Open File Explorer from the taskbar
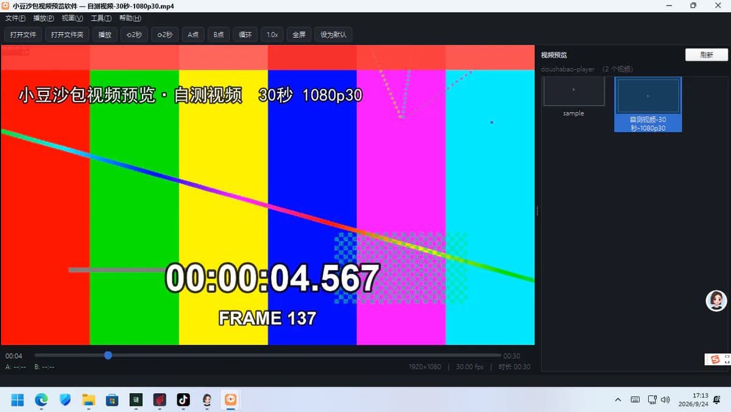The image size is (731, 412). point(89,400)
